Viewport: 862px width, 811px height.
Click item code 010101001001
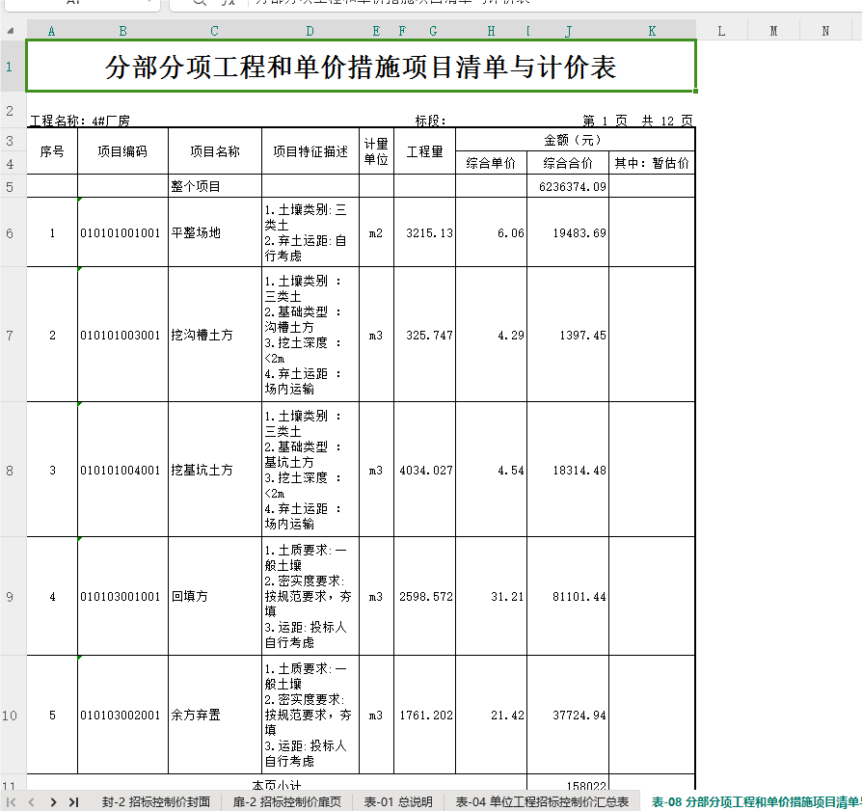click(122, 232)
